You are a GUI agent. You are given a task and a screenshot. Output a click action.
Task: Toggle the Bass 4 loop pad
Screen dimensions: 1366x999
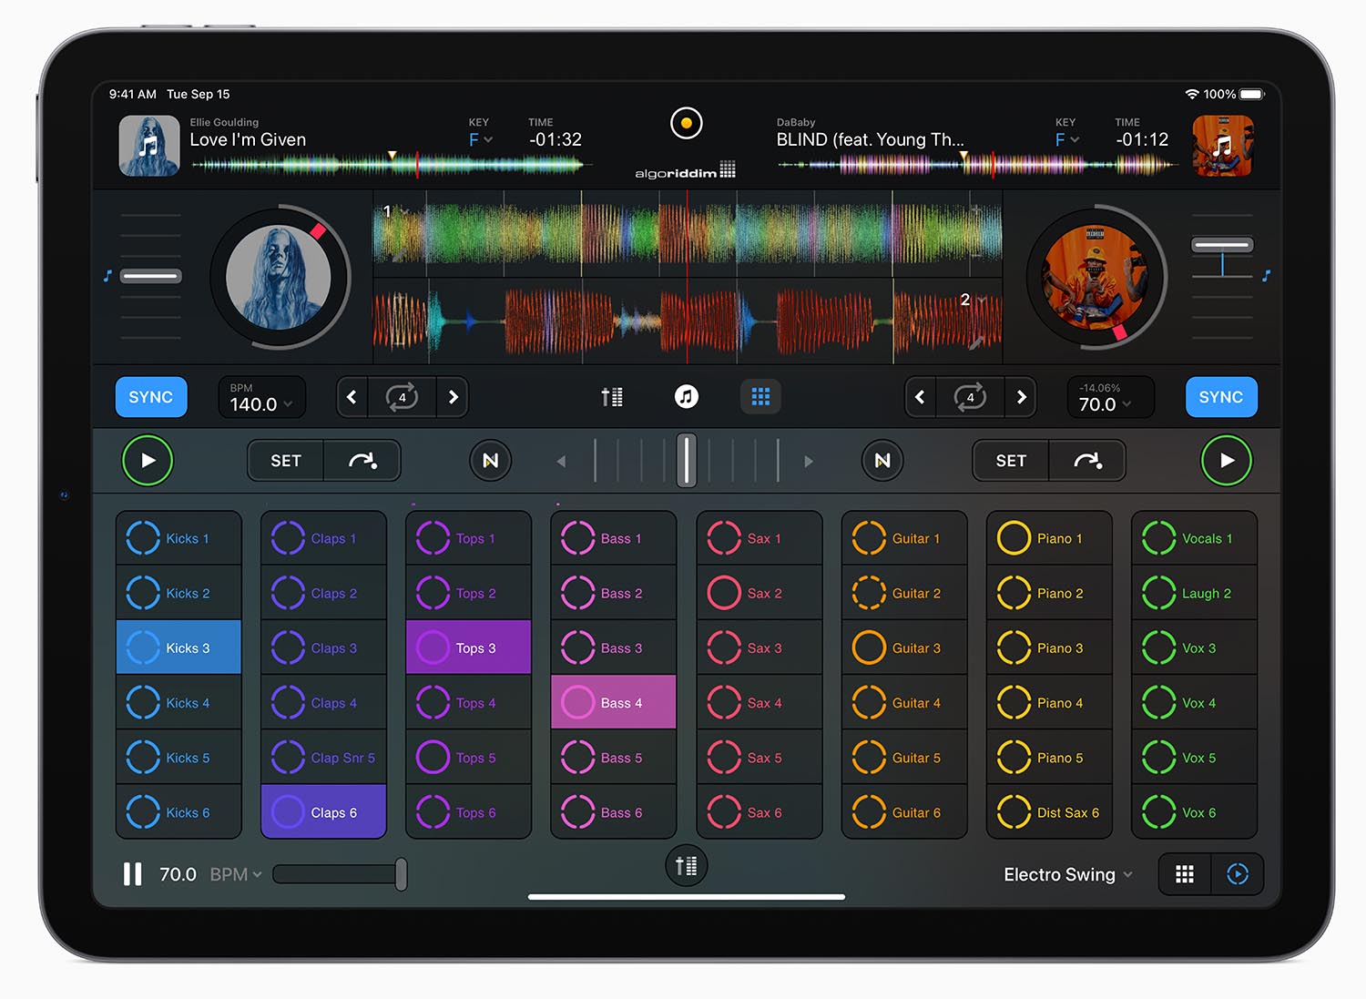point(614,702)
